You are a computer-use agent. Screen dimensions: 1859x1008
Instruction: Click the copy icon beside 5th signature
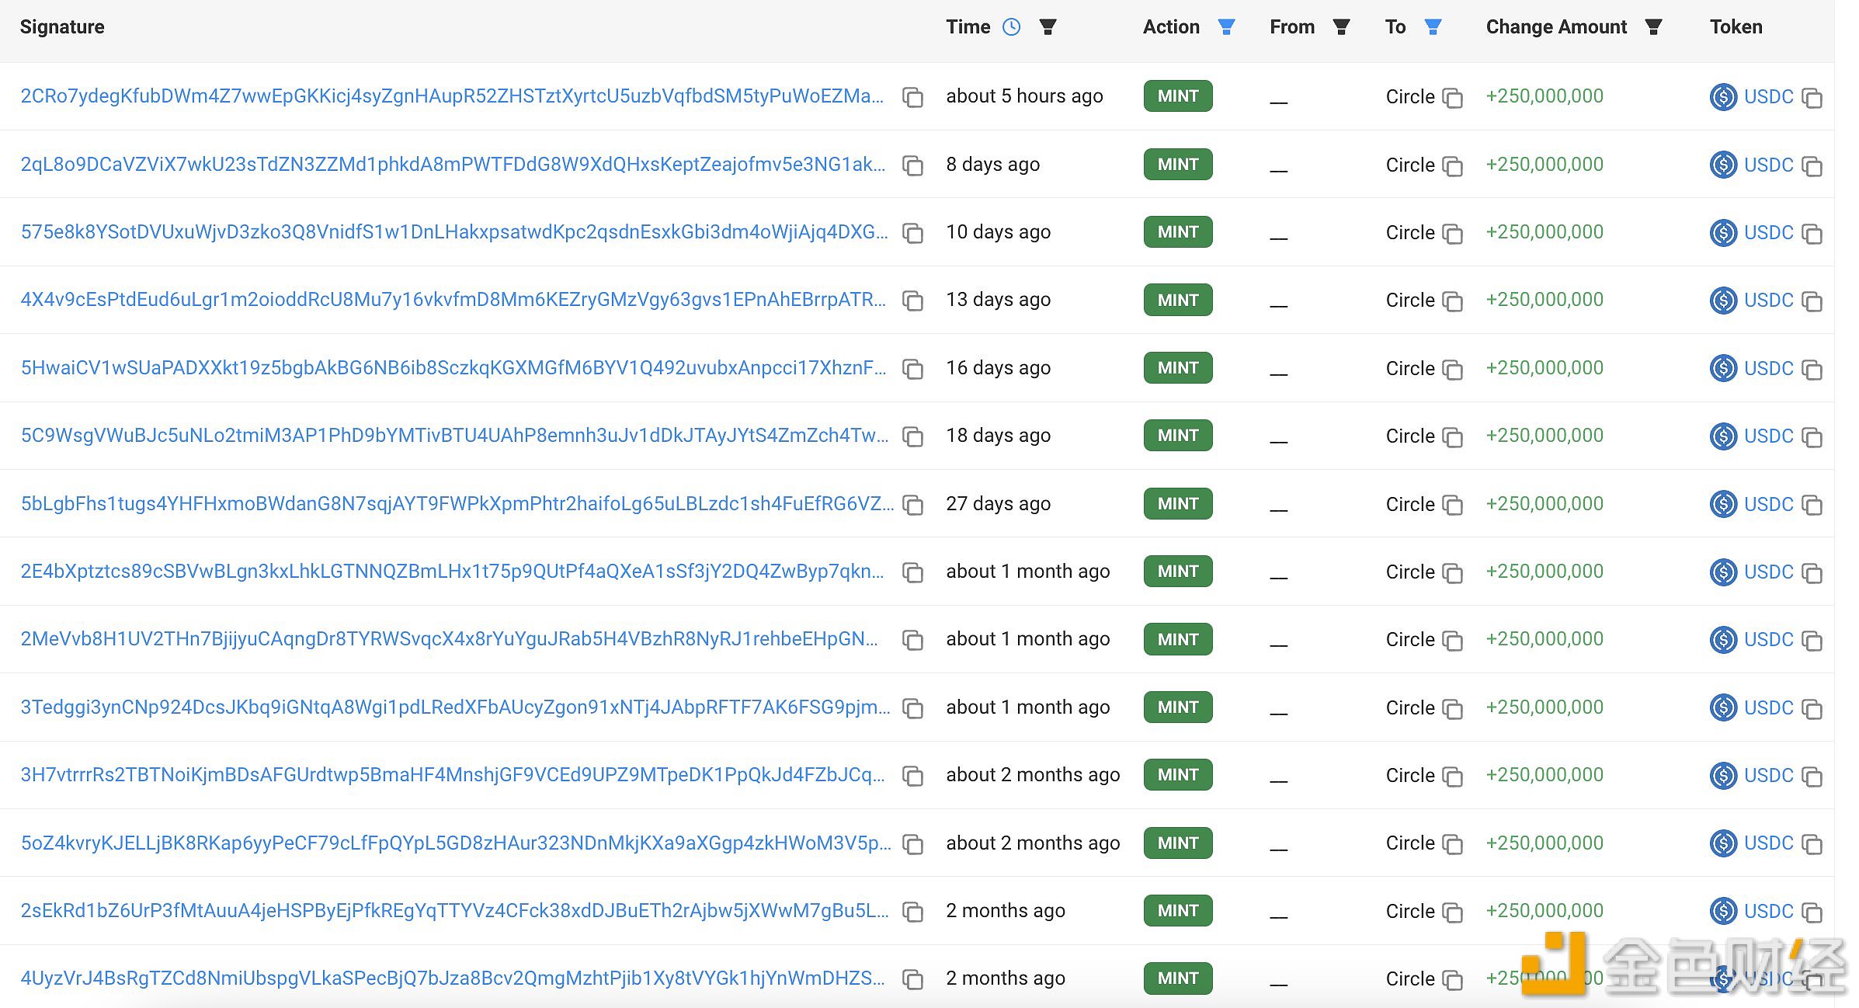916,367
